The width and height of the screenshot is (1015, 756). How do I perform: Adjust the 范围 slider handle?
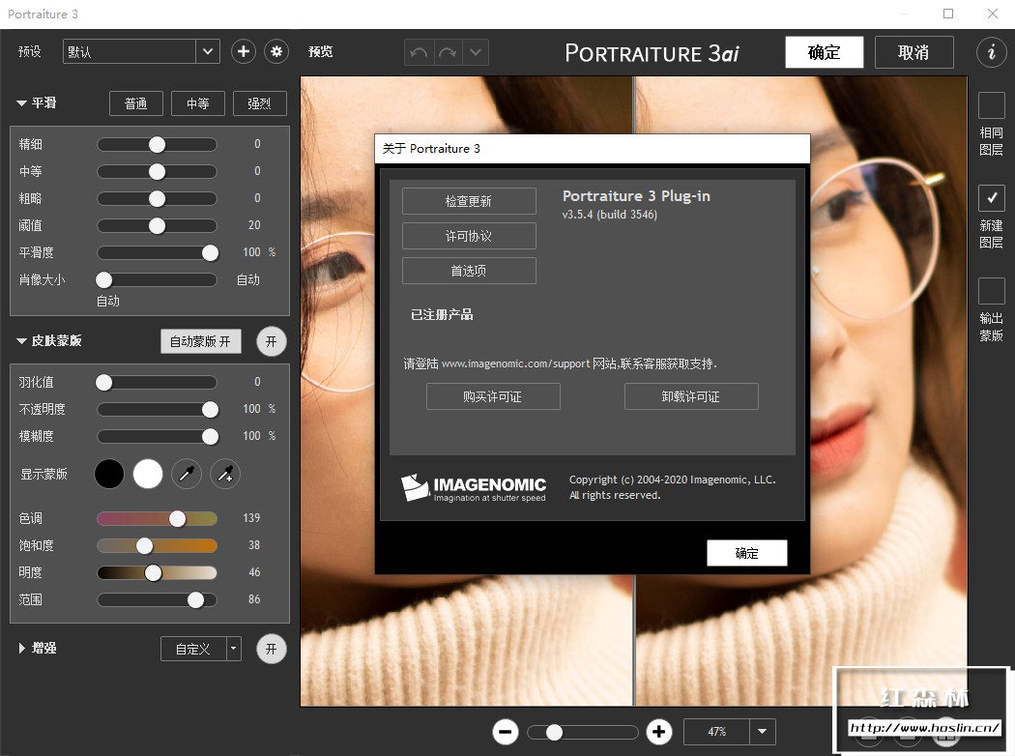click(196, 600)
